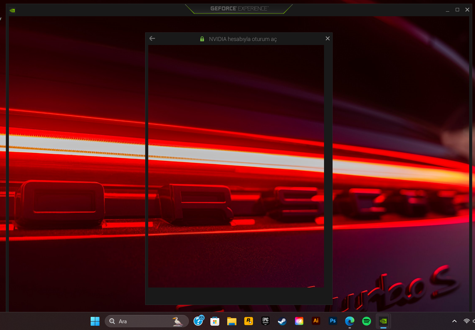Click the NVIDIA logo in title bar
This screenshot has height=330, width=475.
coord(12,10)
